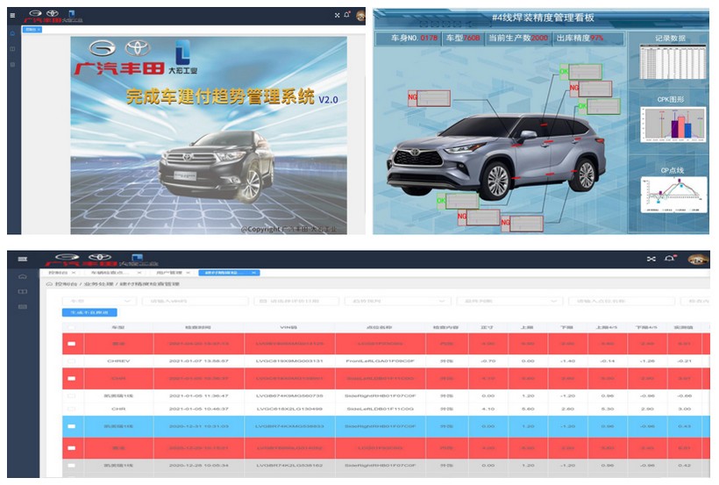The image size is (719, 485).
Task: Open user avatar in inspection table window
Action: point(698,260)
